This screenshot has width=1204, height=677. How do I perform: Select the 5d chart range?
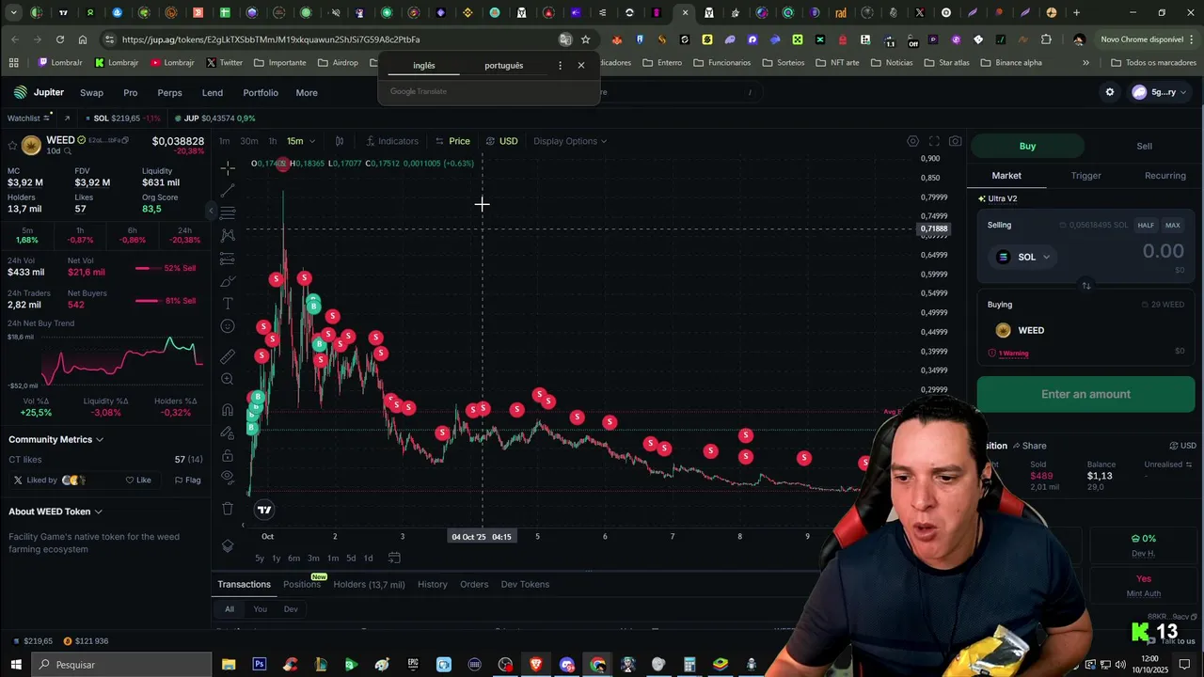(x=351, y=559)
